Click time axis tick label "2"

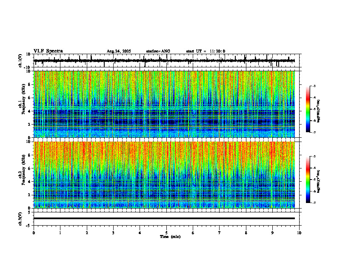[x=87, y=233]
